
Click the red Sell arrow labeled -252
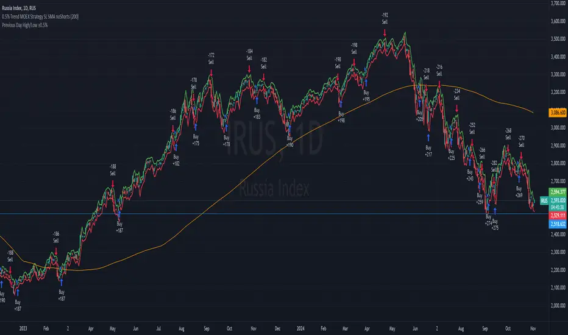pyautogui.click(x=472, y=143)
